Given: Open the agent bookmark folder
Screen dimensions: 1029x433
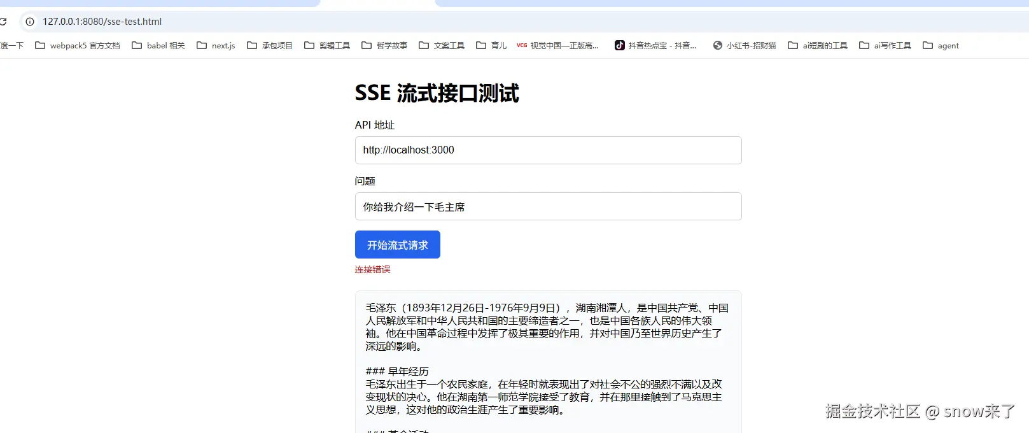Looking at the screenshot, I should click(941, 46).
